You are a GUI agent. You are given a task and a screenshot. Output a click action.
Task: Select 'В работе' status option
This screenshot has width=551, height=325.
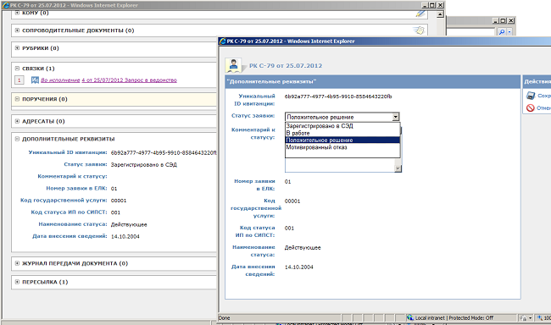[342, 133]
